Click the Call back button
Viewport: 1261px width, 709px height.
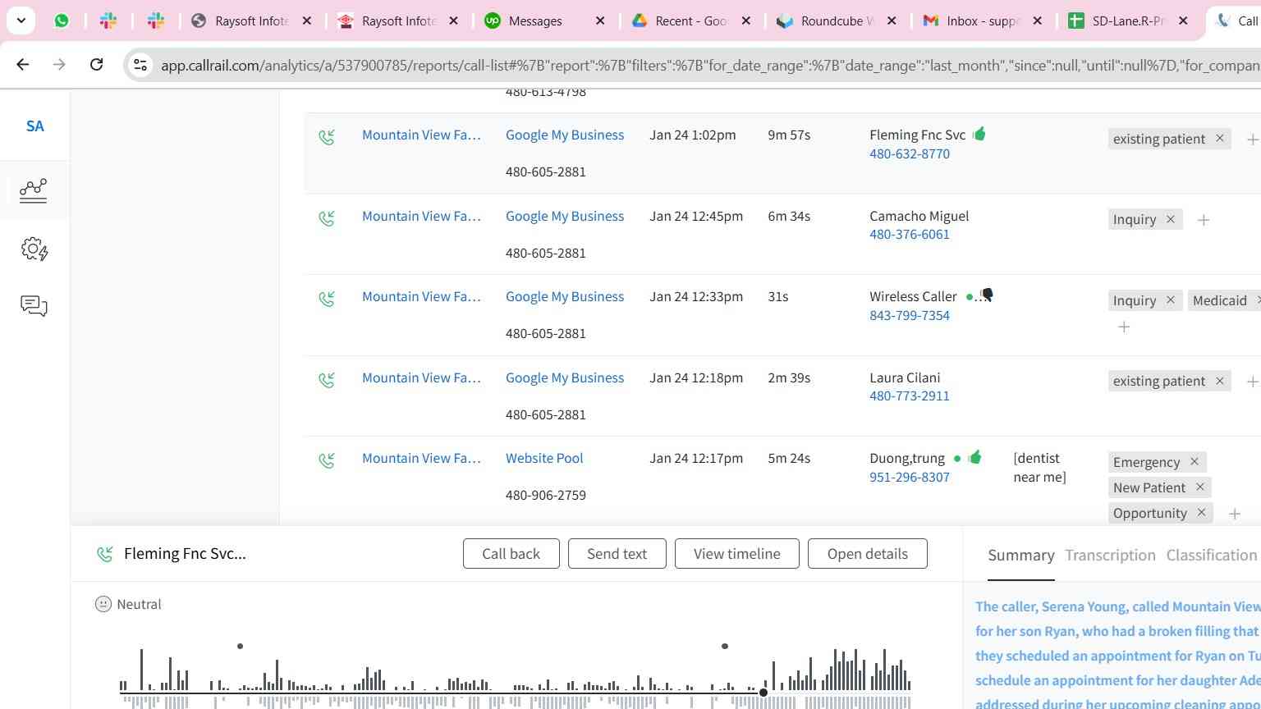pos(511,554)
